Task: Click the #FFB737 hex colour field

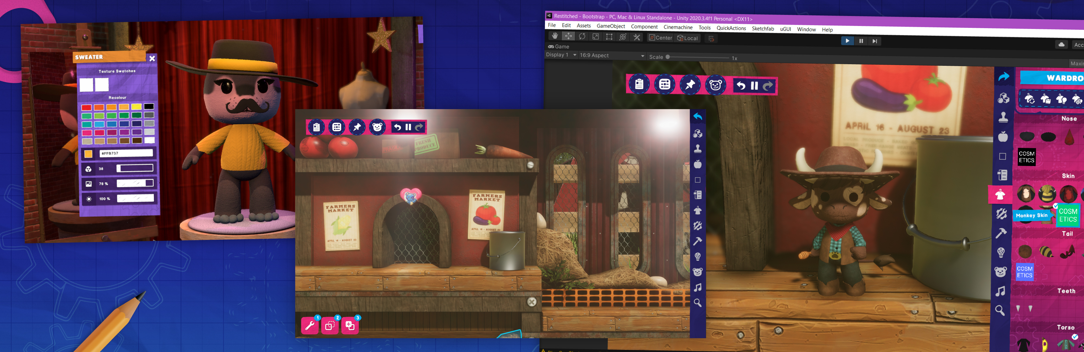Action: coord(126,153)
